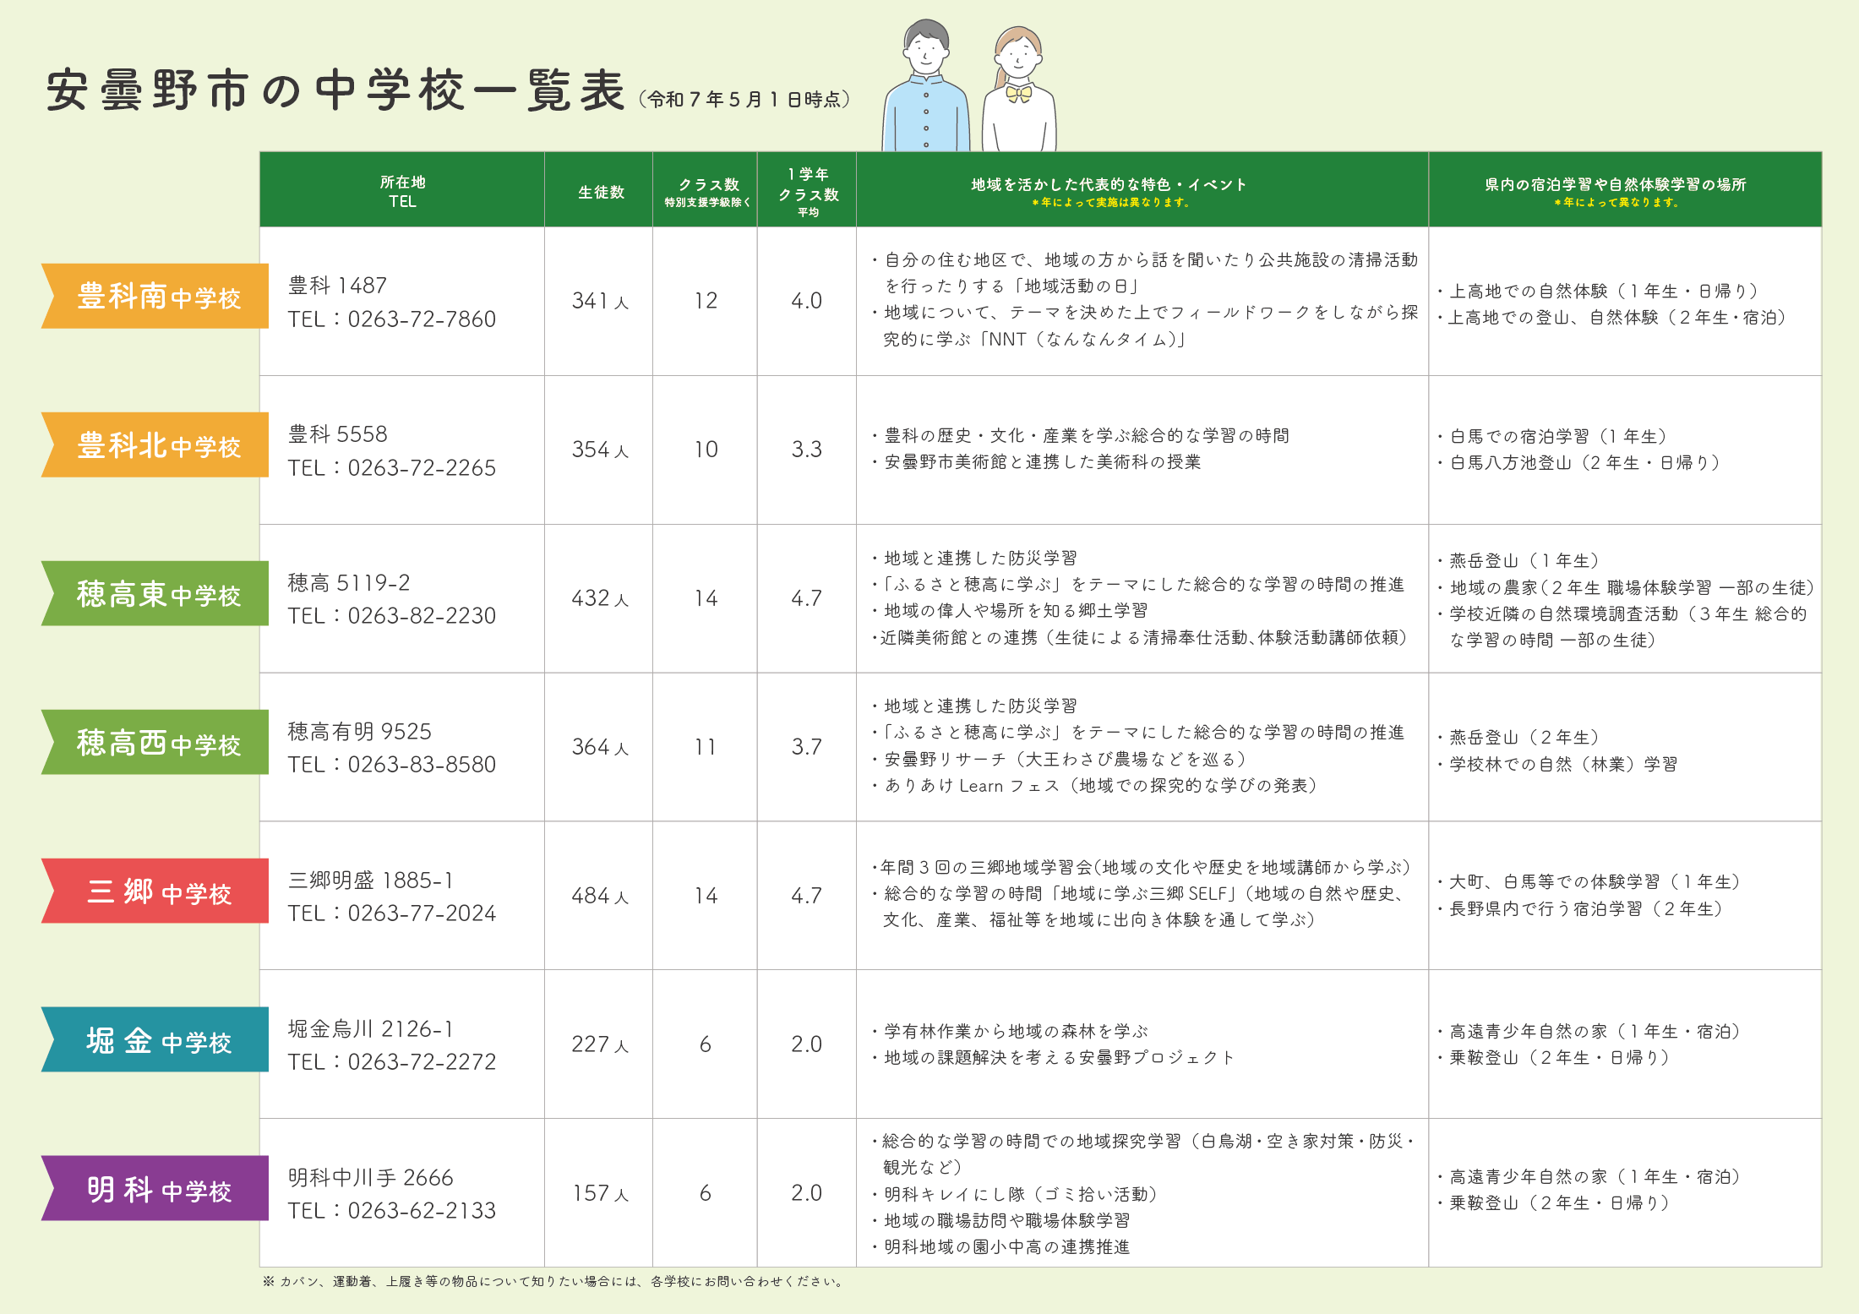Click the 生徒数 column header

point(601,193)
